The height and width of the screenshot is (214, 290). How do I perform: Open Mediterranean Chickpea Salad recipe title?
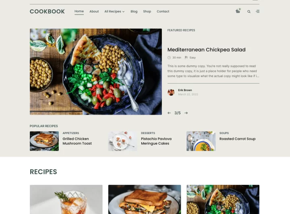(x=206, y=50)
